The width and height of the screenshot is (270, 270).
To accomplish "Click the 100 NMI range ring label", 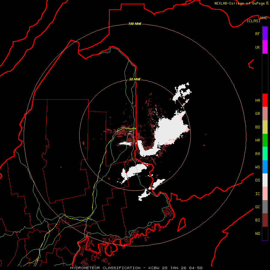I will pyautogui.click(x=135, y=24).
